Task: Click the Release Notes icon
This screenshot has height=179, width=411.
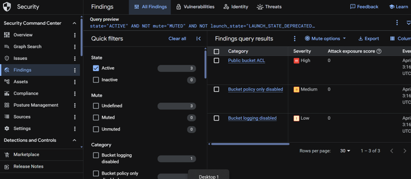Action: click(x=7, y=166)
